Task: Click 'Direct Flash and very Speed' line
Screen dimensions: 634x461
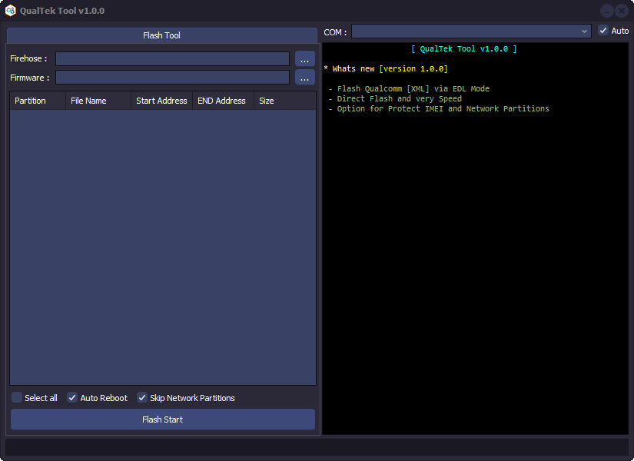Action: [395, 98]
